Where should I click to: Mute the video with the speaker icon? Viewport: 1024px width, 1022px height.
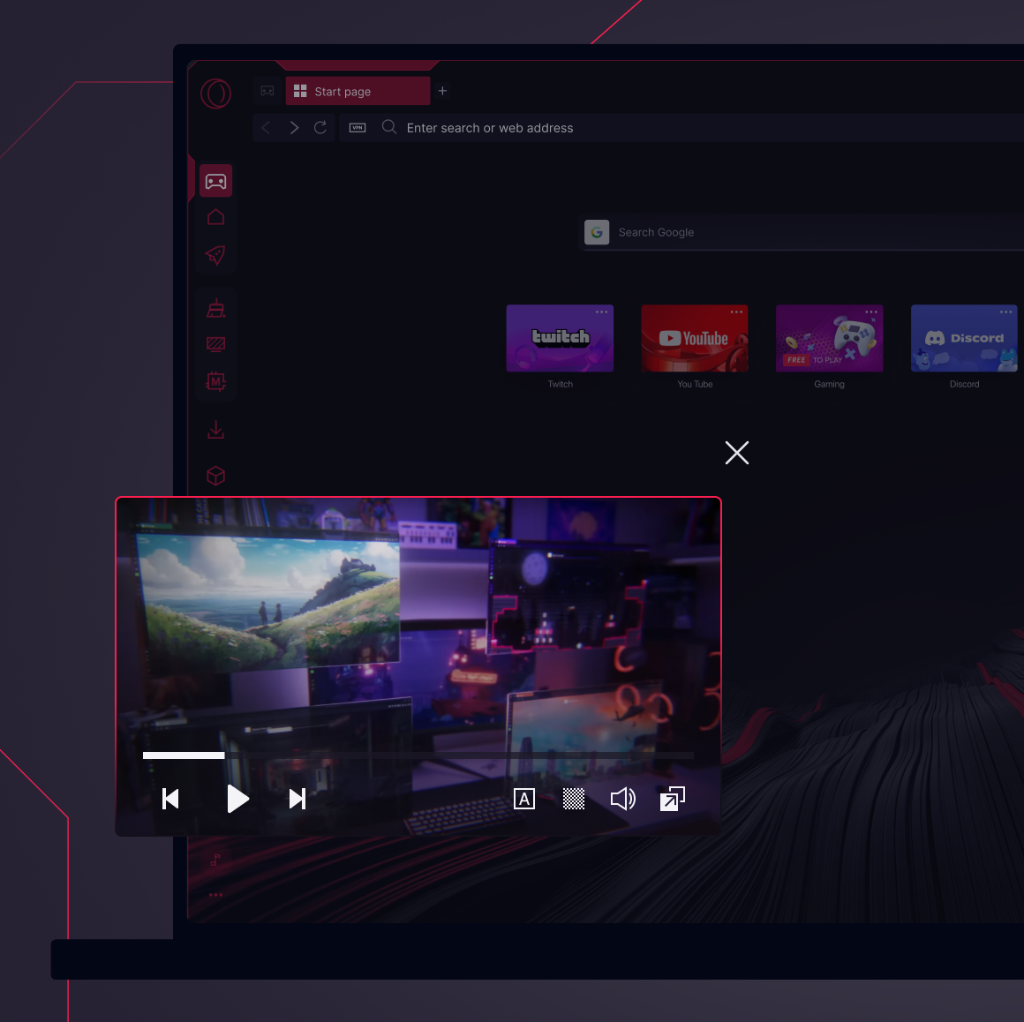pos(622,799)
